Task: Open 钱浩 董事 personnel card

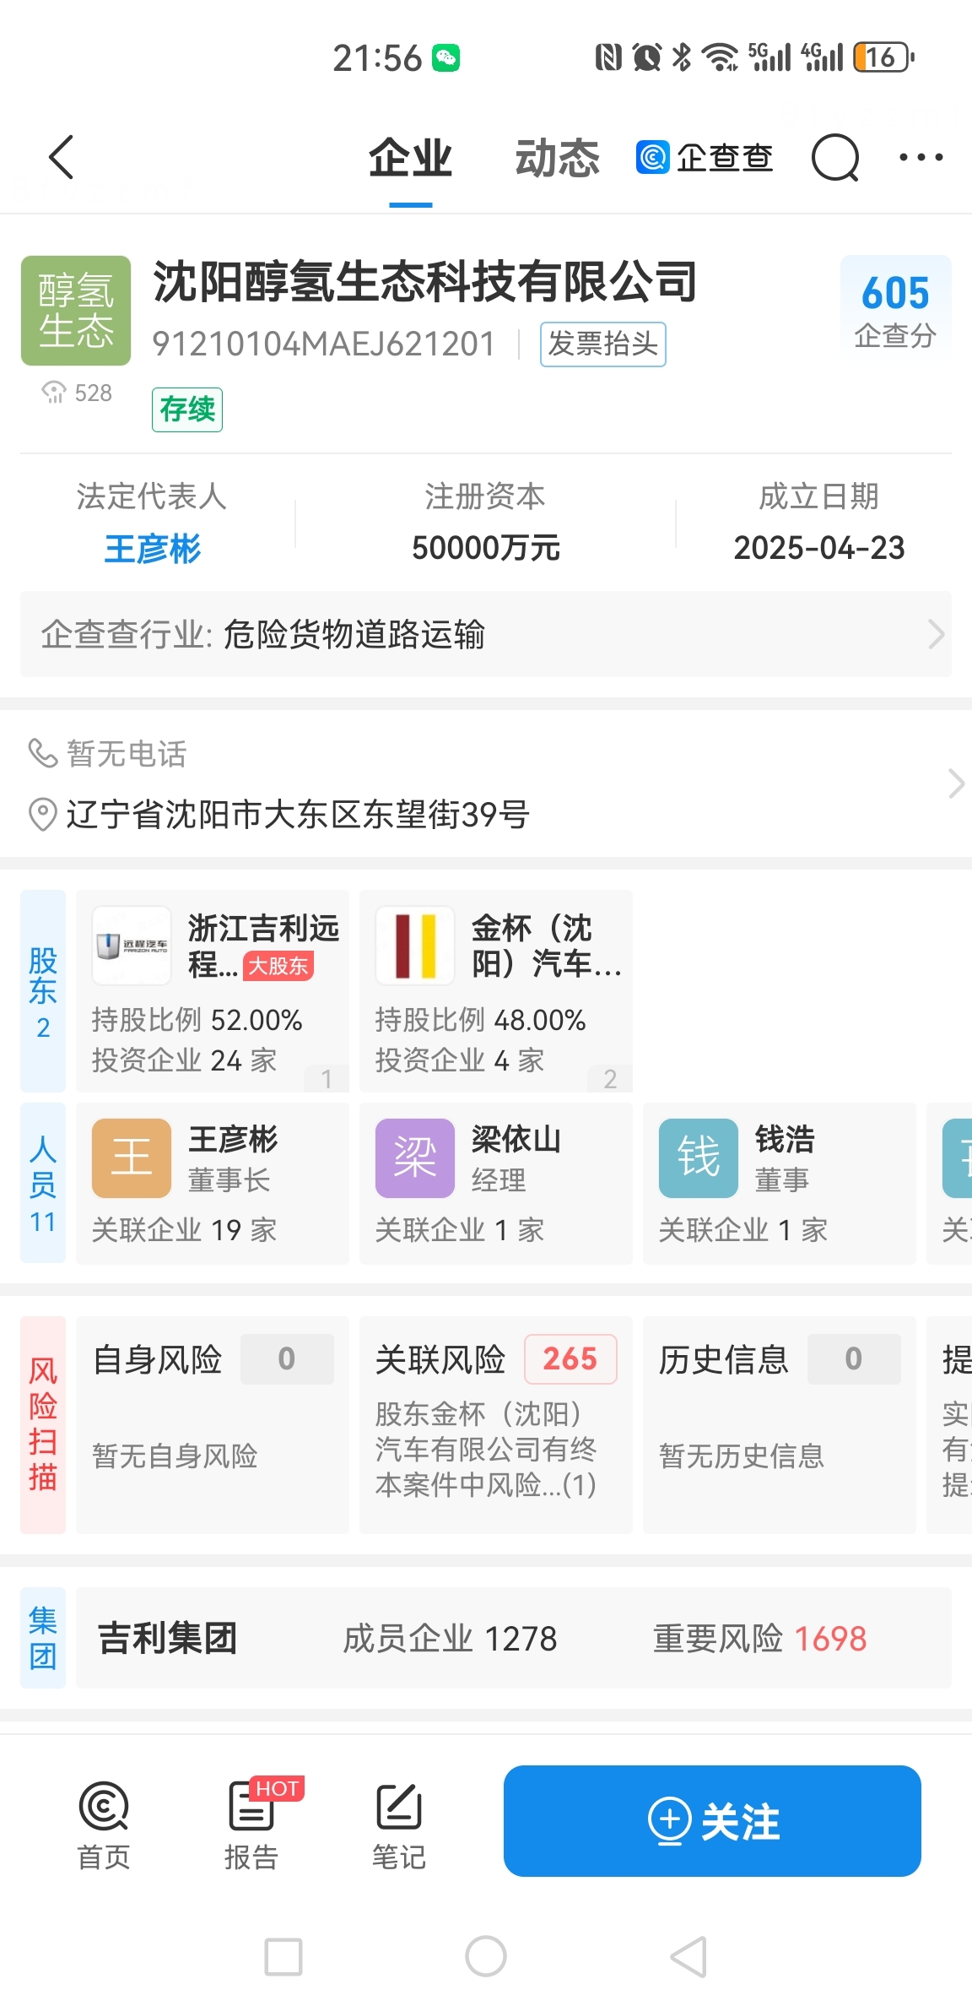Action: 780,1184
